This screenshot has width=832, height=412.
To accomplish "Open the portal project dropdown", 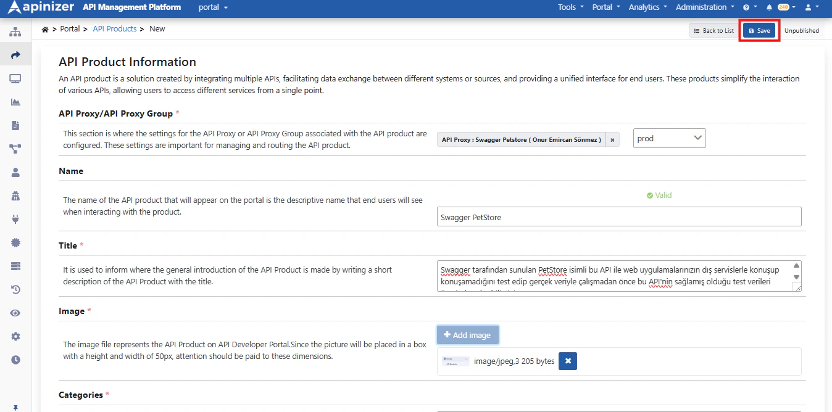I will 213,7.
